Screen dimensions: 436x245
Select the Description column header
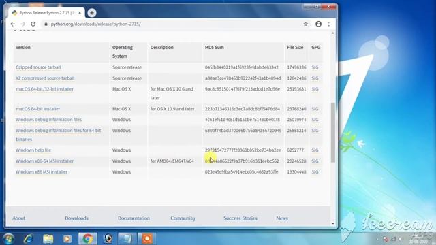162,47
